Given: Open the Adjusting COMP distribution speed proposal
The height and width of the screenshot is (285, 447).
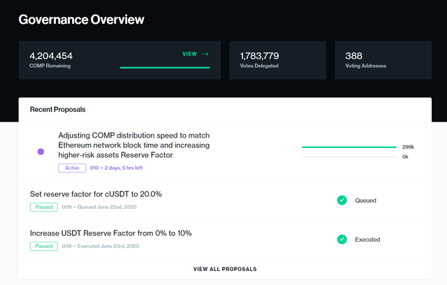Looking at the screenshot, I should click(x=134, y=145).
